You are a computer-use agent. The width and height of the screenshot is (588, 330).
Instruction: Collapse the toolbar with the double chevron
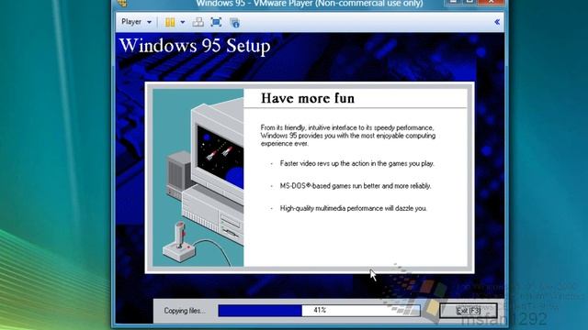point(497,22)
